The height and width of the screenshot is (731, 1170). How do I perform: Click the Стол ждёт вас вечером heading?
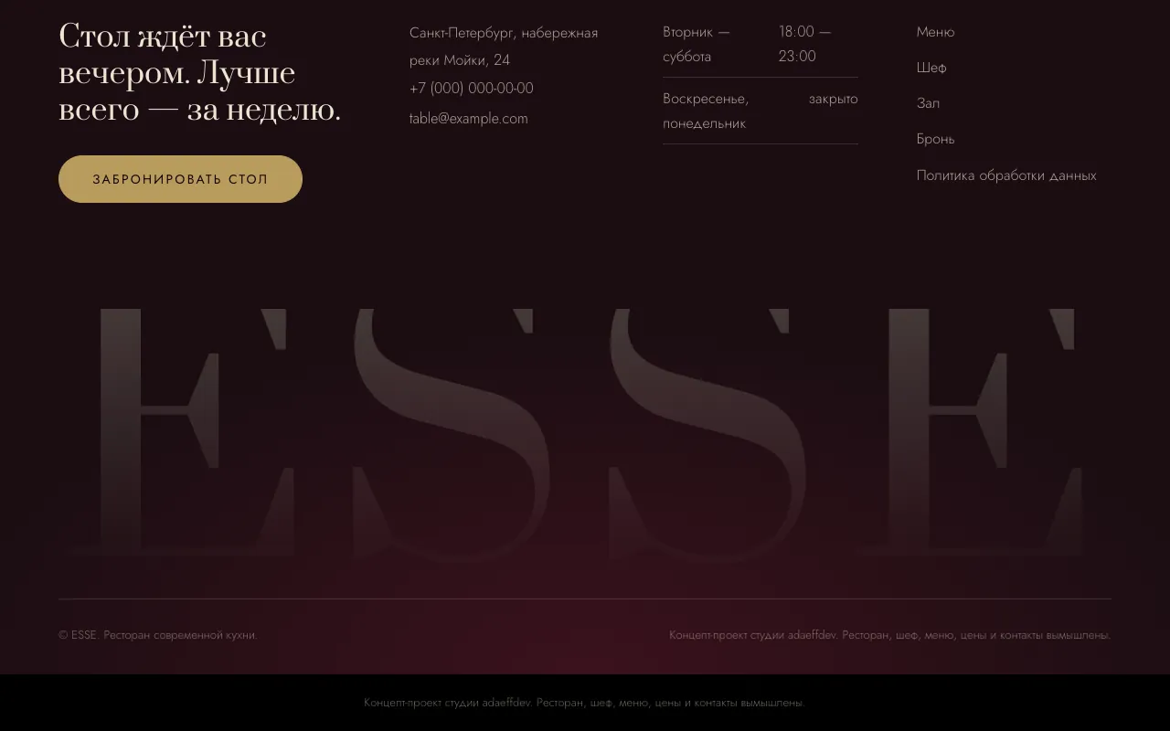point(200,73)
